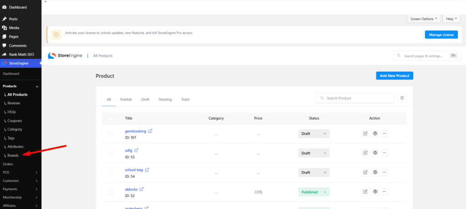Open the school bag product link
This screenshot has height=209, width=466.
pyautogui.click(x=134, y=170)
